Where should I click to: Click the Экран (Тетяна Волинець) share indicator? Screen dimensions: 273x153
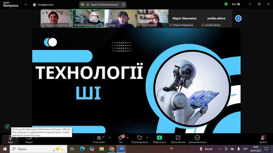[104, 5]
